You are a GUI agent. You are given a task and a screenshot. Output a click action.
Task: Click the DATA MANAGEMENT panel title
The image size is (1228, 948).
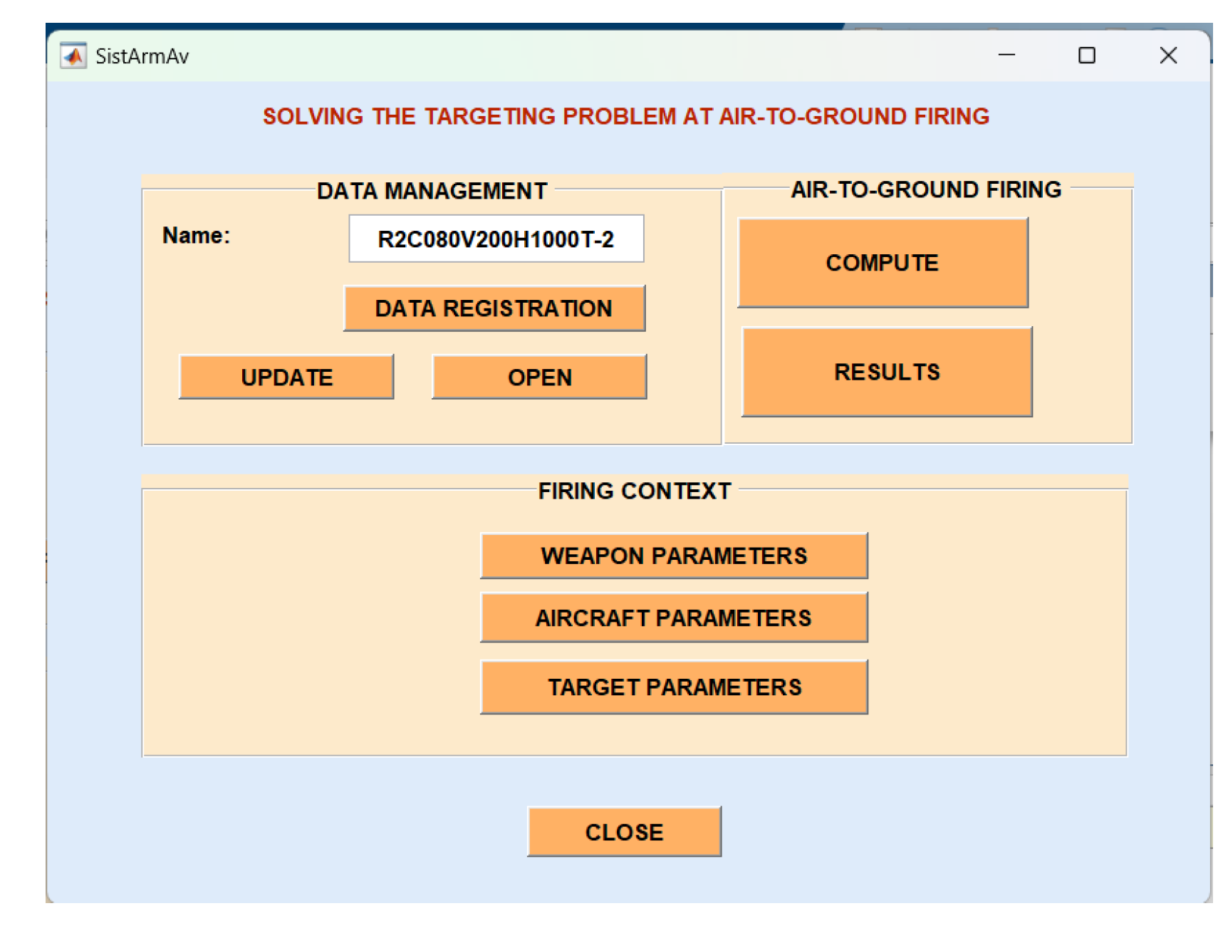pyautogui.click(x=432, y=191)
